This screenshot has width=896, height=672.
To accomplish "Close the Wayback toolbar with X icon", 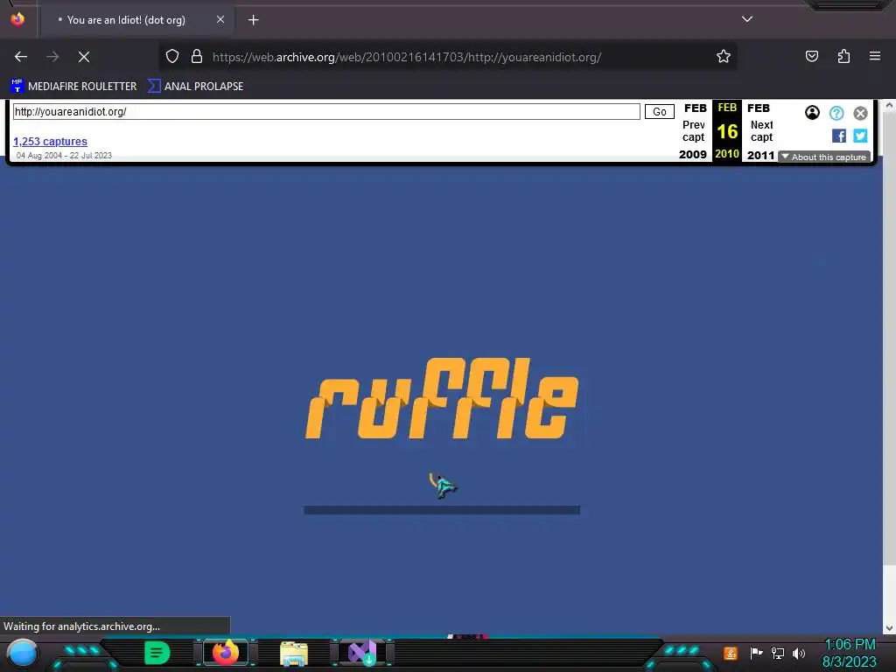I will (860, 113).
